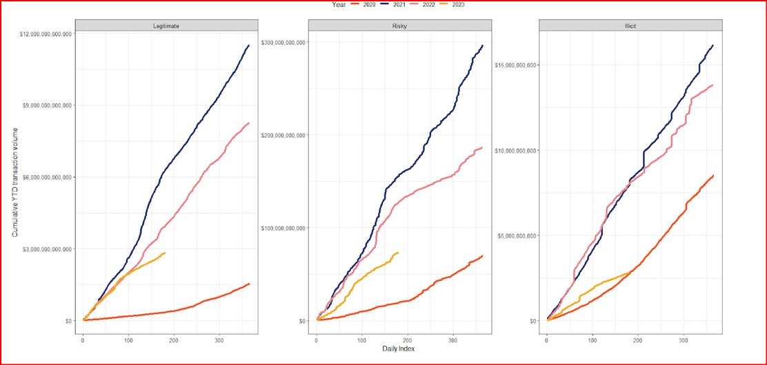Image resolution: width=767 pixels, height=365 pixels.
Task: Click the '100' x-axis tick of Legitimate panel
Action: pyautogui.click(x=128, y=340)
